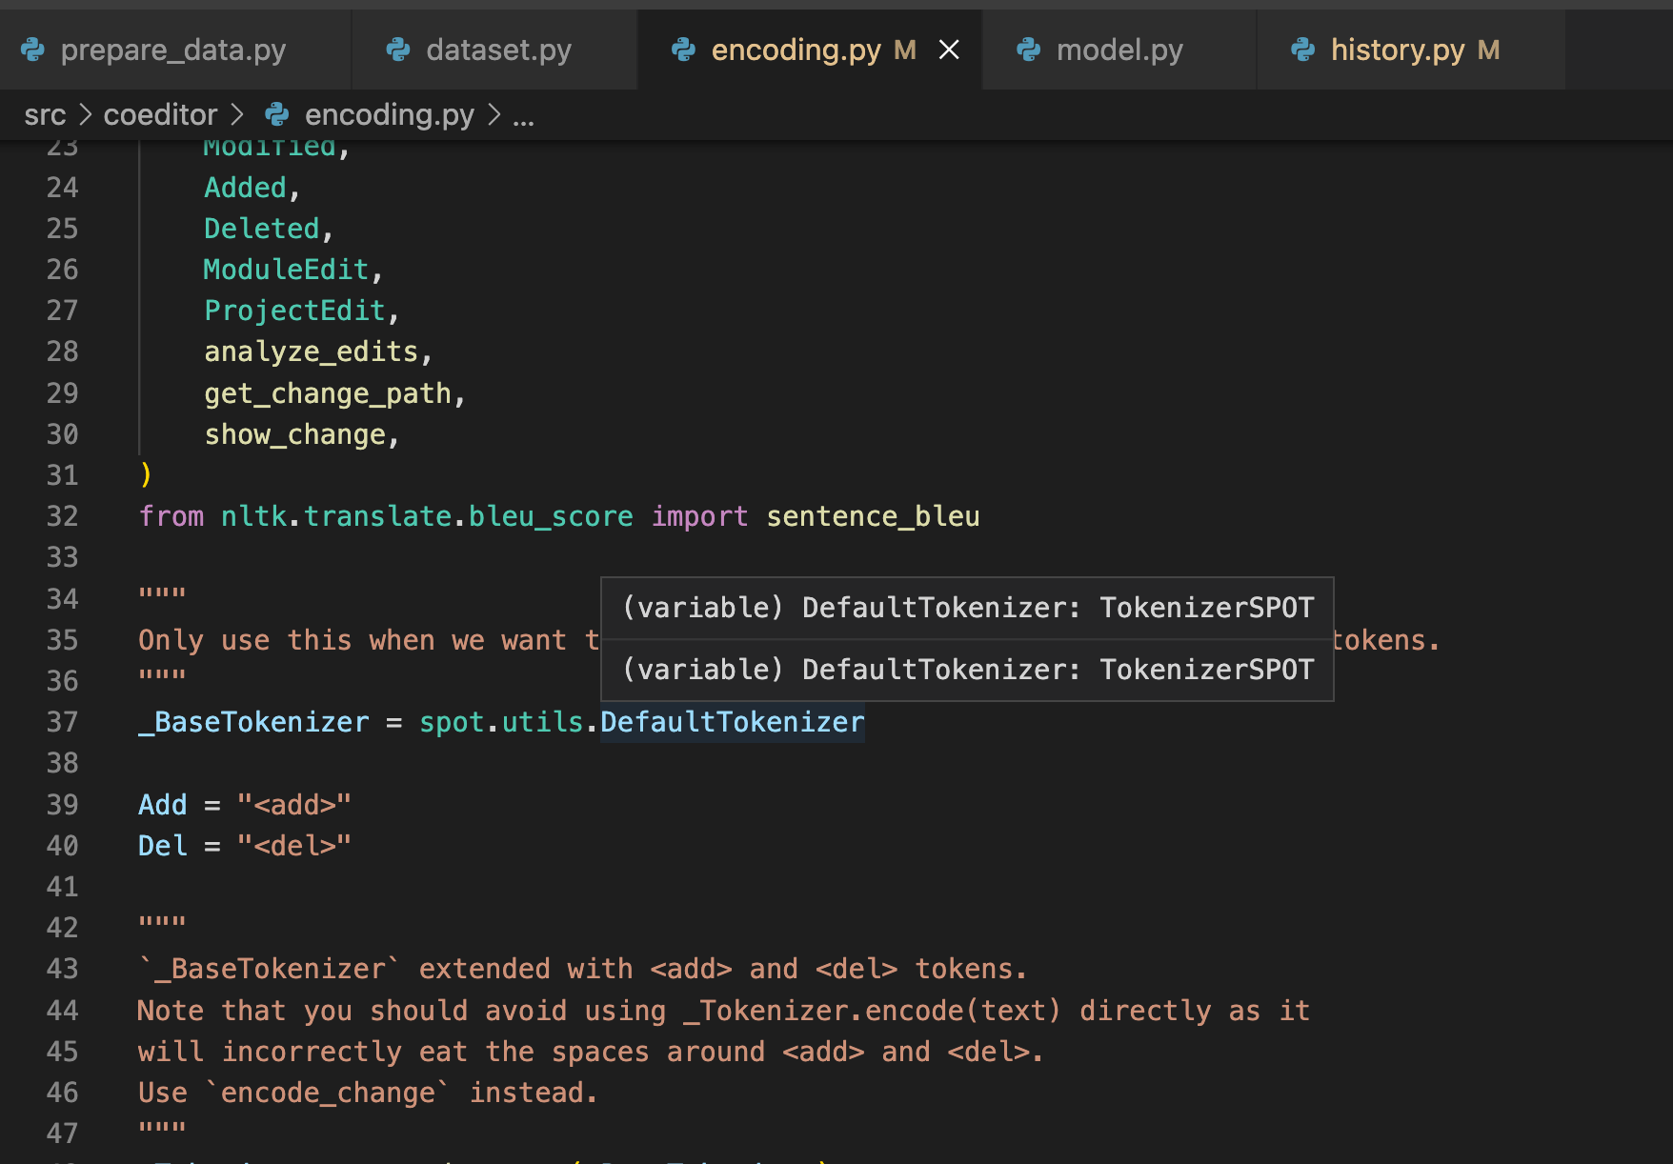The height and width of the screenshot is (1164, 1673).
Task: Expand chevron after 'coeditor' in breadcrumb
Action: 237,115
